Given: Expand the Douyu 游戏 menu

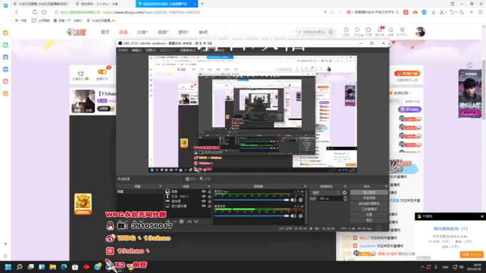Looking at the screenshot, I should click(183, 32).
